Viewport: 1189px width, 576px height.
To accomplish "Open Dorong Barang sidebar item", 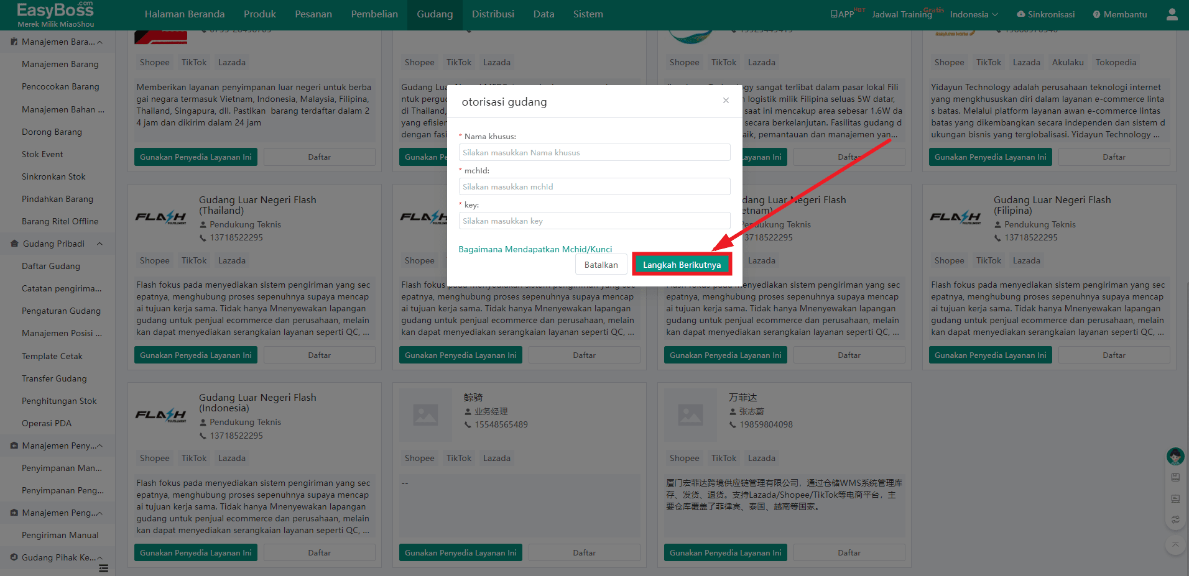I will tap(52, 132).
